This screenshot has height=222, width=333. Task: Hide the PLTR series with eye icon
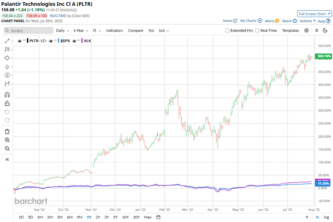point(19,41)
